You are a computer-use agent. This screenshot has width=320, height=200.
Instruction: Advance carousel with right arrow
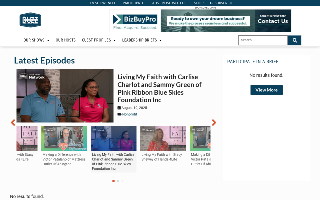pyautogui.click(x=214, y=122)
